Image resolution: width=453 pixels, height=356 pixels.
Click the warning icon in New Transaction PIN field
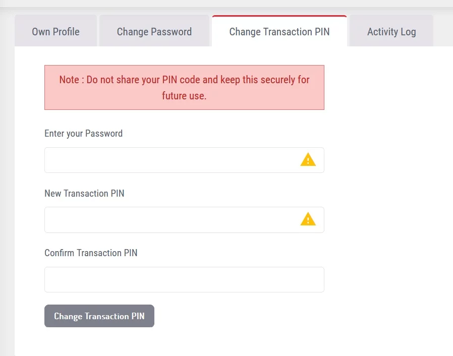coord(308,219)
